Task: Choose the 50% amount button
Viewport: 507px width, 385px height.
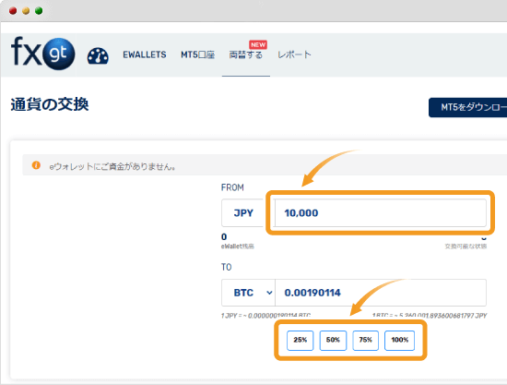Action: click(333, 341)
